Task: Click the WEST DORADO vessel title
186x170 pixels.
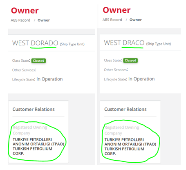Action: [x=35, y=43]
